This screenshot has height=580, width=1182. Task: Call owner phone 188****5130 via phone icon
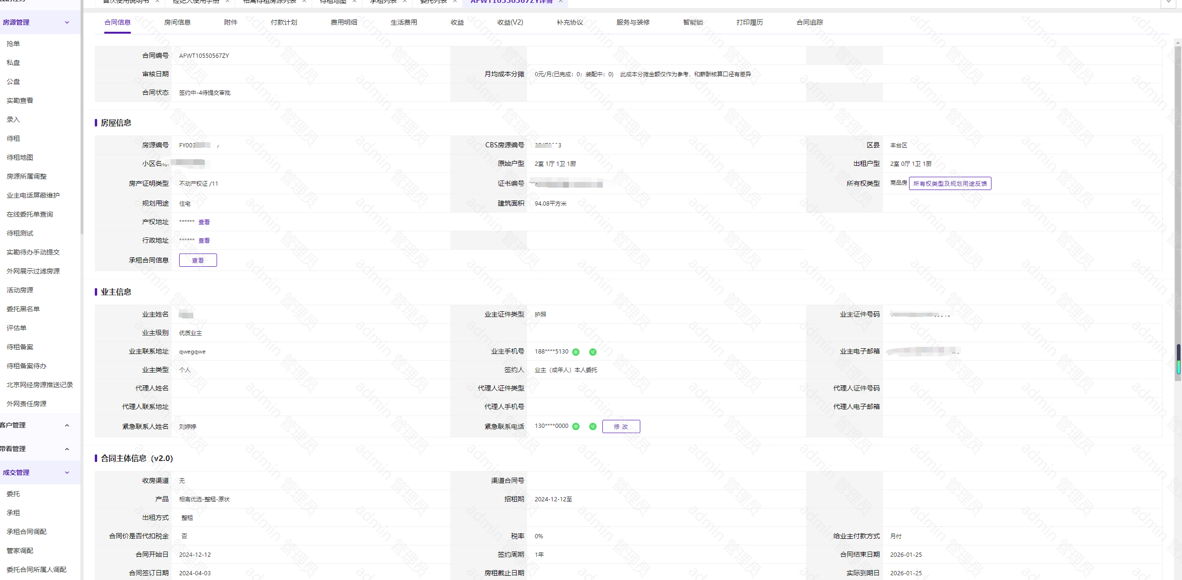pyautogui.click(x=592, y=352)
